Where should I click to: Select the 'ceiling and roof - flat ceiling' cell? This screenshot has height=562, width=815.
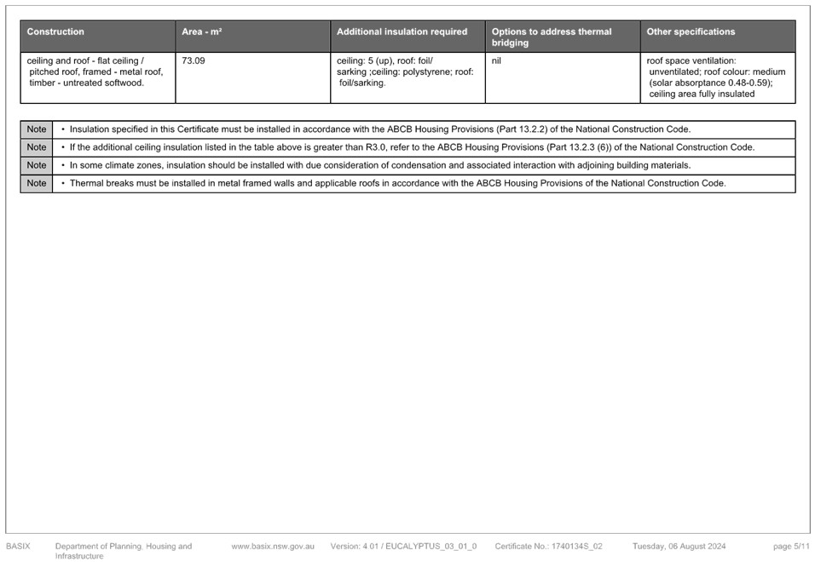pyautogui.click(x=98, y=77)
